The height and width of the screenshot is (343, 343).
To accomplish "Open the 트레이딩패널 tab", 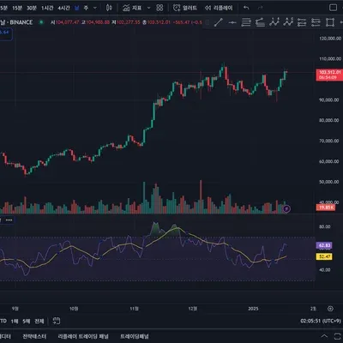I will [x=135, y=336].
